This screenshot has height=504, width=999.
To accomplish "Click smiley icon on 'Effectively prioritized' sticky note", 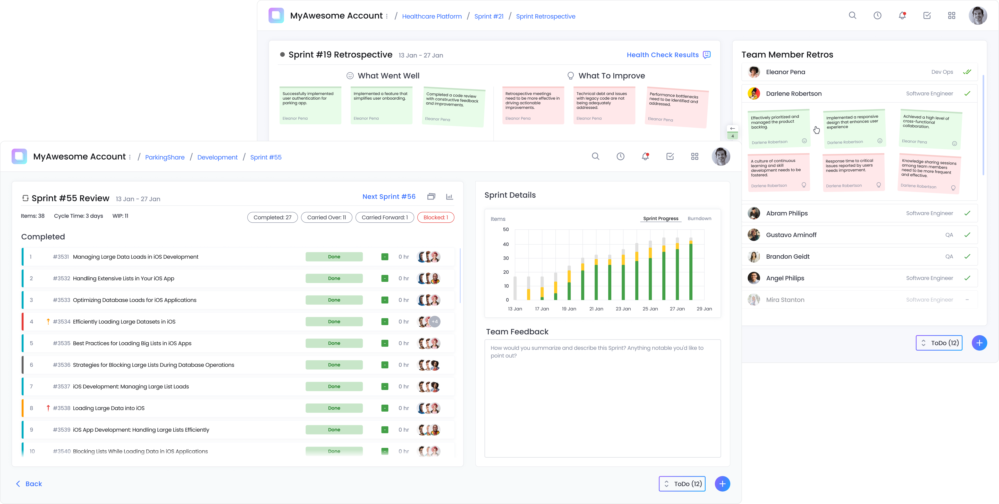I will (804, 141).
